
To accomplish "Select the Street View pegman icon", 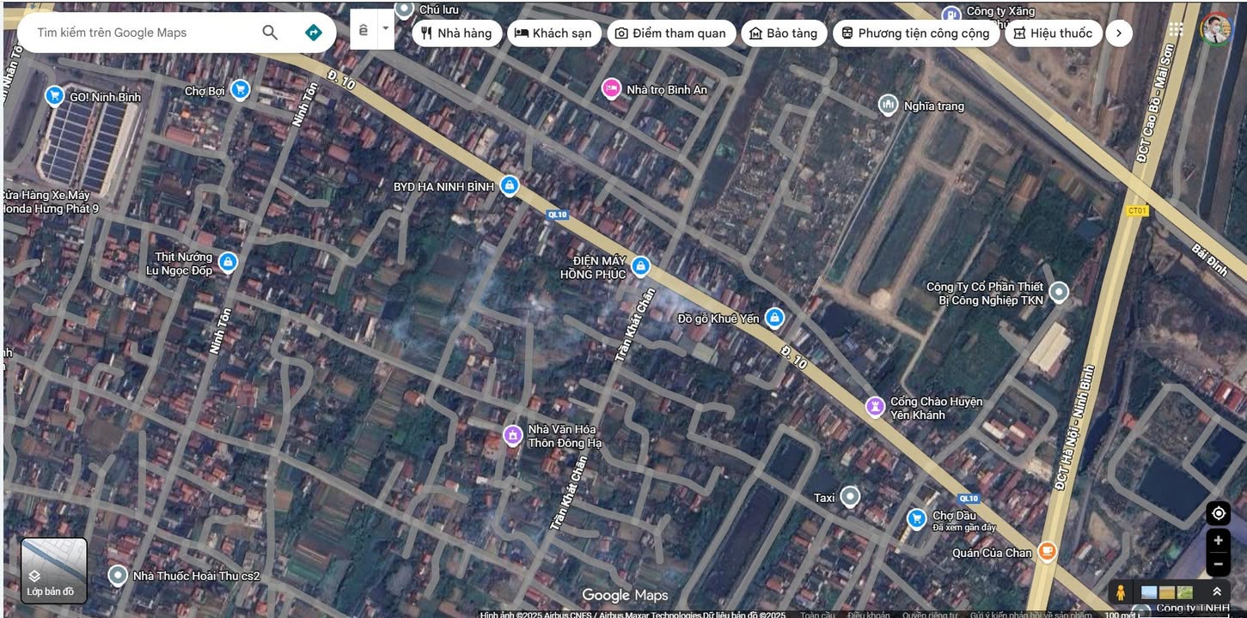I will tap(1120, 592).
